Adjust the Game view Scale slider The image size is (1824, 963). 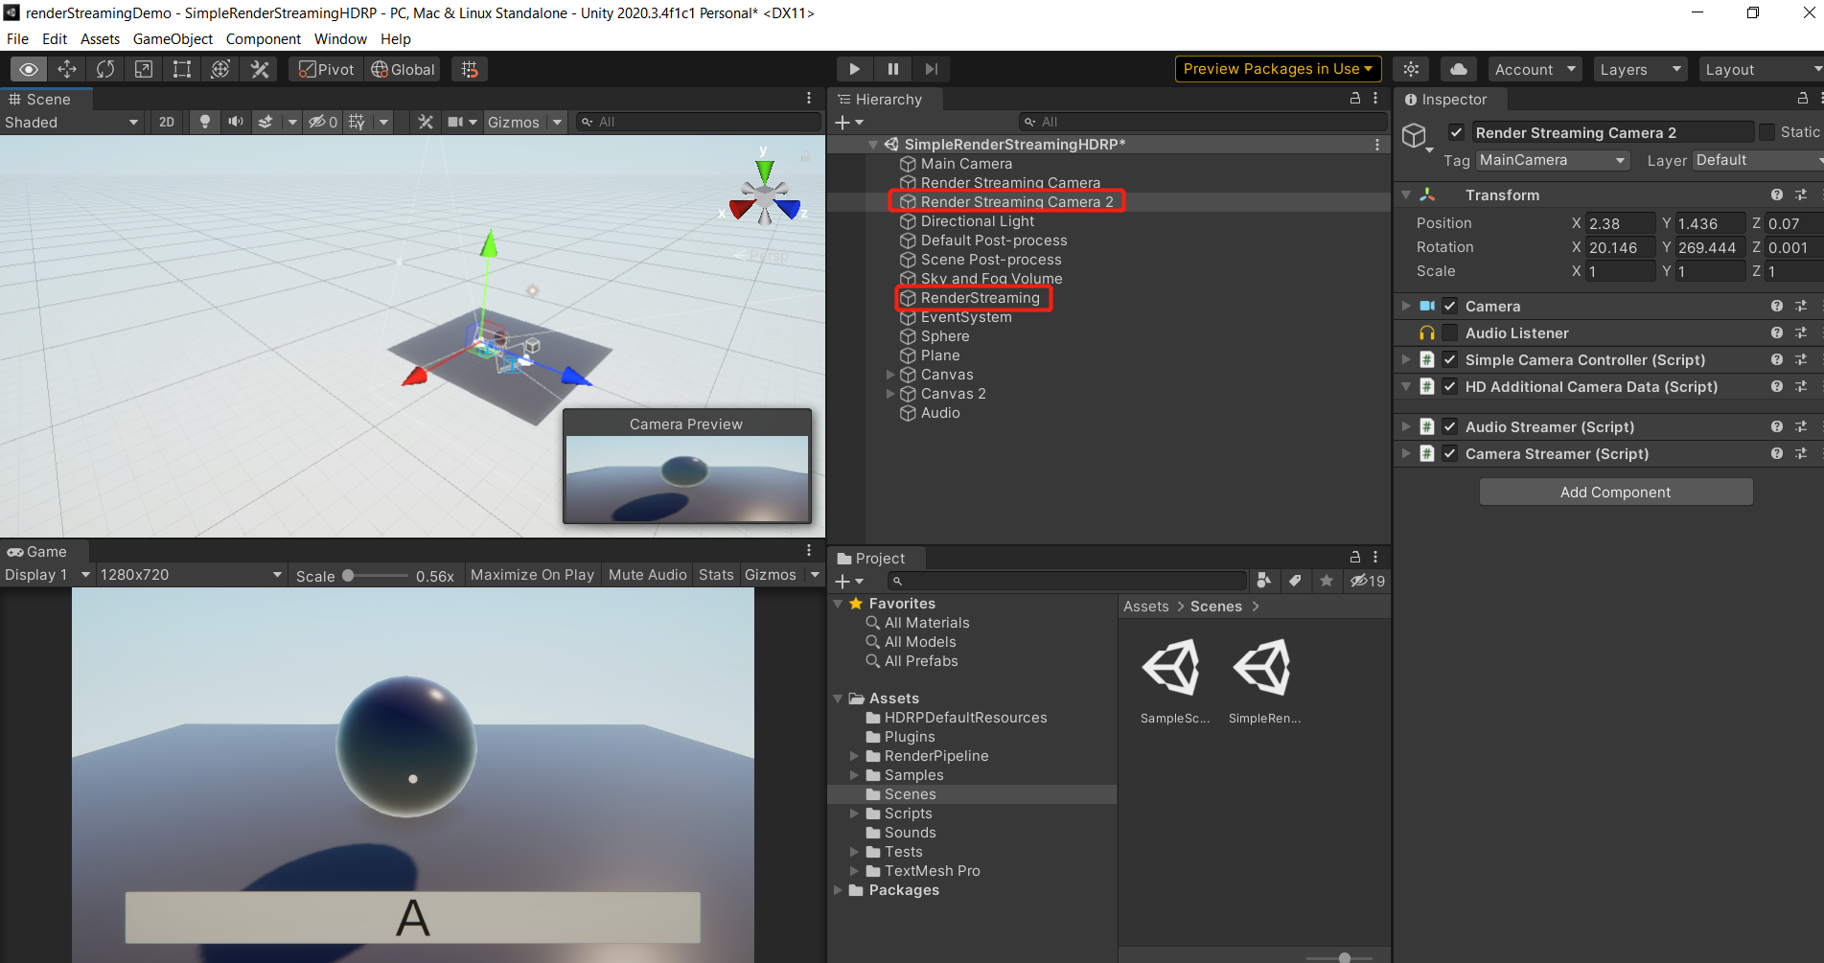[376, 576]
